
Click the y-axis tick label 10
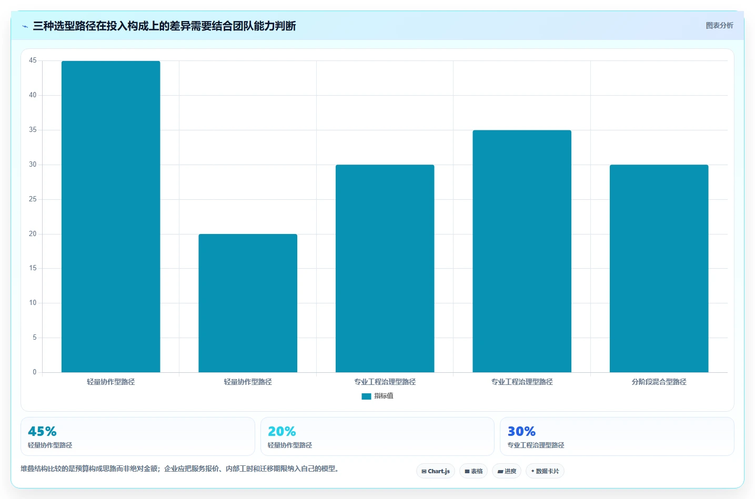coord(33,303)
